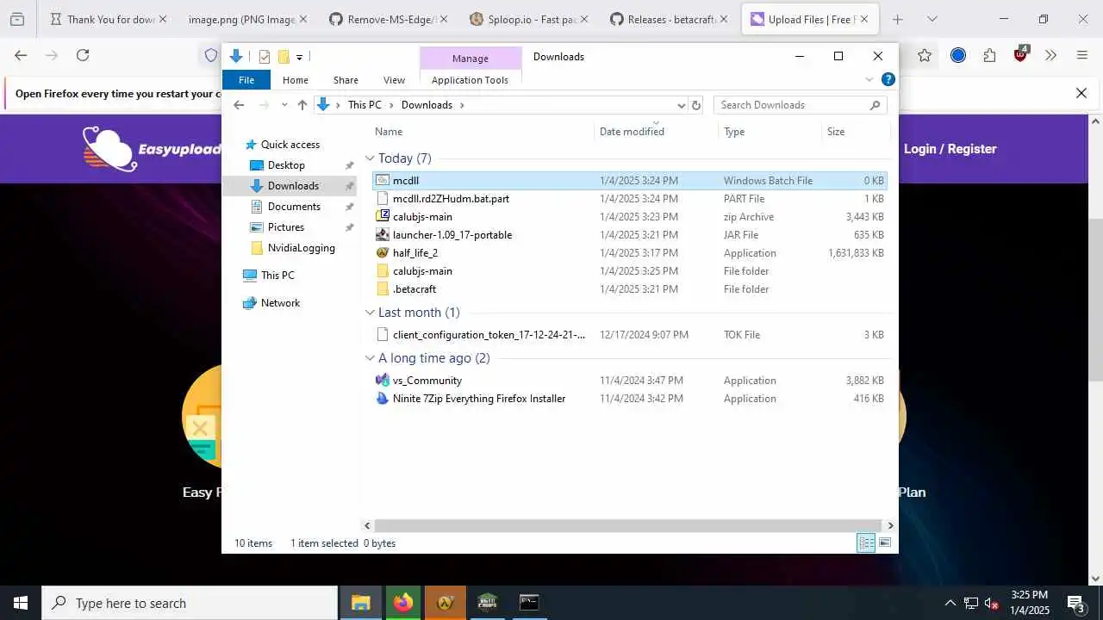
Task: Open Firefox from the taskbar
Action: tap(403, 603)
